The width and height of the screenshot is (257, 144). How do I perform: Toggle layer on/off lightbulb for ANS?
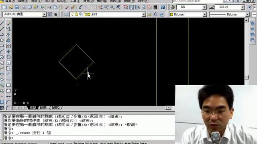pyautogui.click(x=72, y=14)
